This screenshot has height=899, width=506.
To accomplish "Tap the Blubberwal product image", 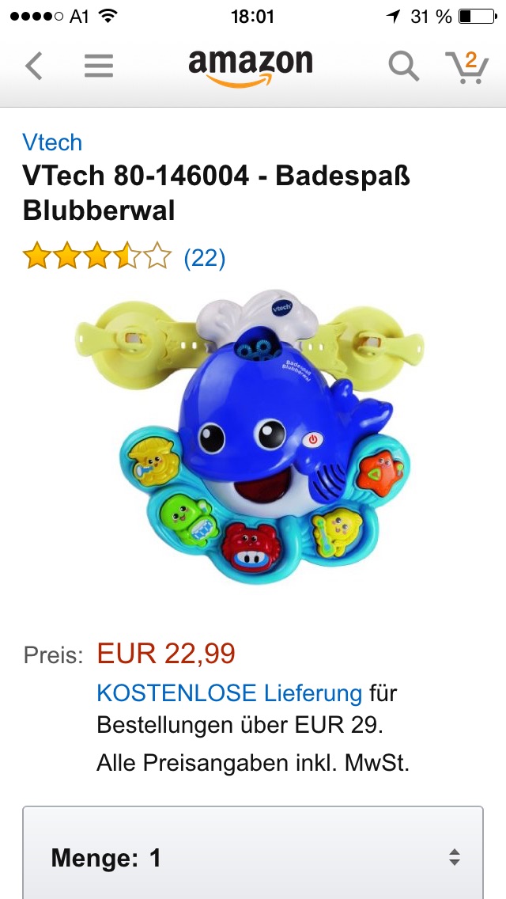I will (250, 437).
